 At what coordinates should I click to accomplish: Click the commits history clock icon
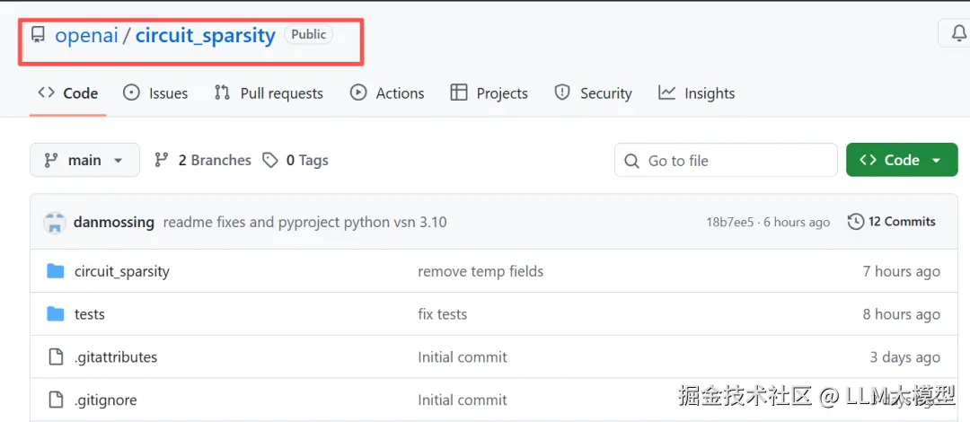point(856,222)
